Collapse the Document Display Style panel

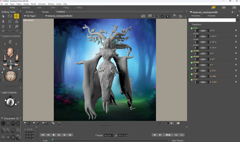click(2, 119)
